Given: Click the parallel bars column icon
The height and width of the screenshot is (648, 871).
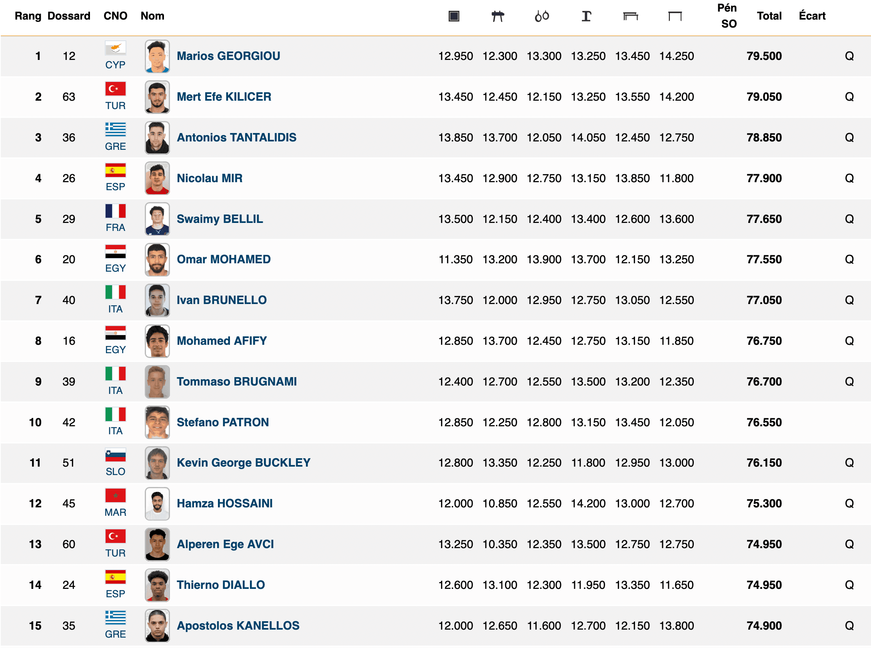Looking at the screenshot, I should [631, 16].
